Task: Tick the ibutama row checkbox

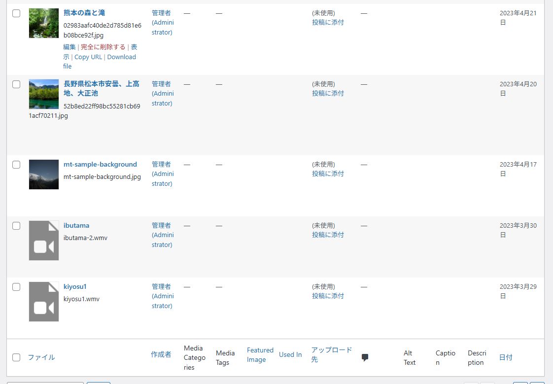Action: [16, 226]
